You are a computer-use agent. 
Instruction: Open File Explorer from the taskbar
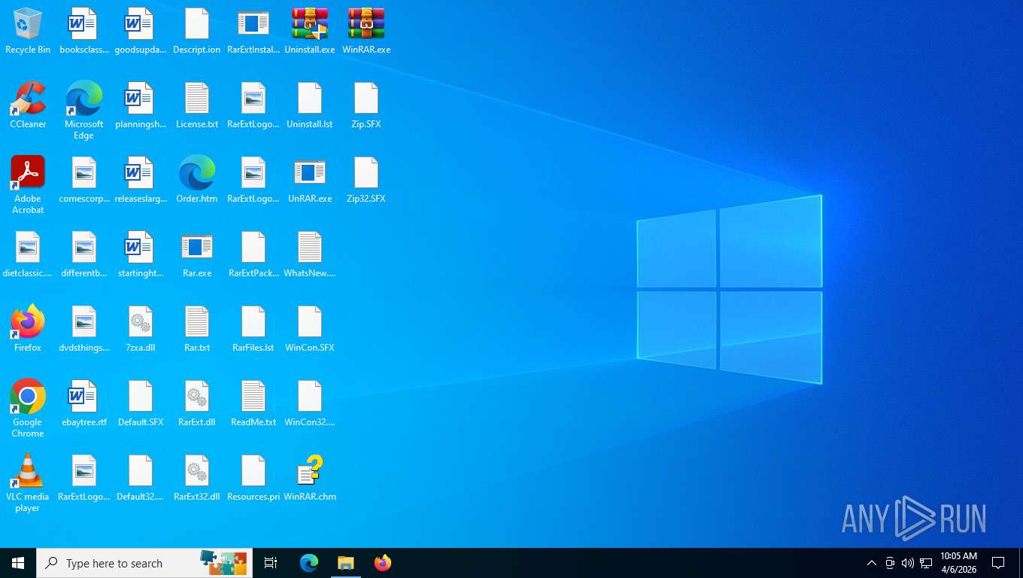[x=345, y=563]
